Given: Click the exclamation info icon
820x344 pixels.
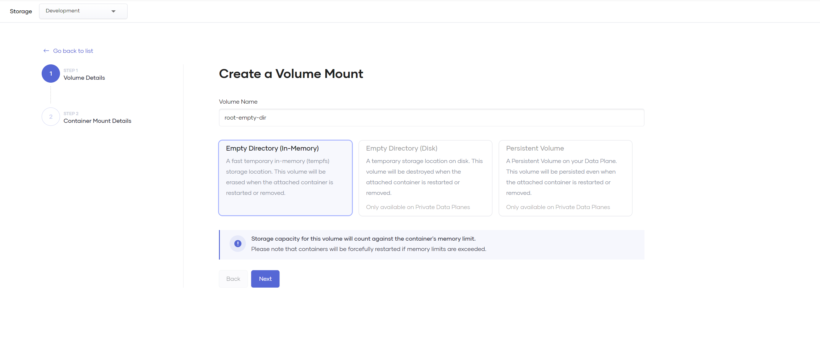Looking at the screenshot, I should (238, 244).
